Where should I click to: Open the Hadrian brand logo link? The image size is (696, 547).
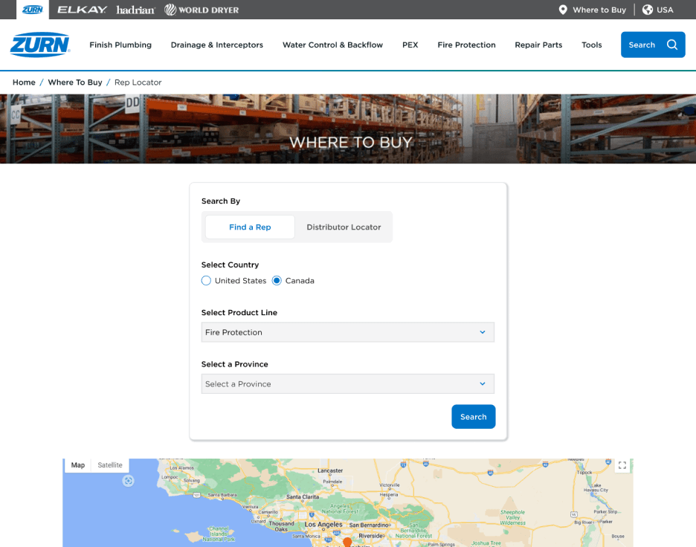click(136, 10)
